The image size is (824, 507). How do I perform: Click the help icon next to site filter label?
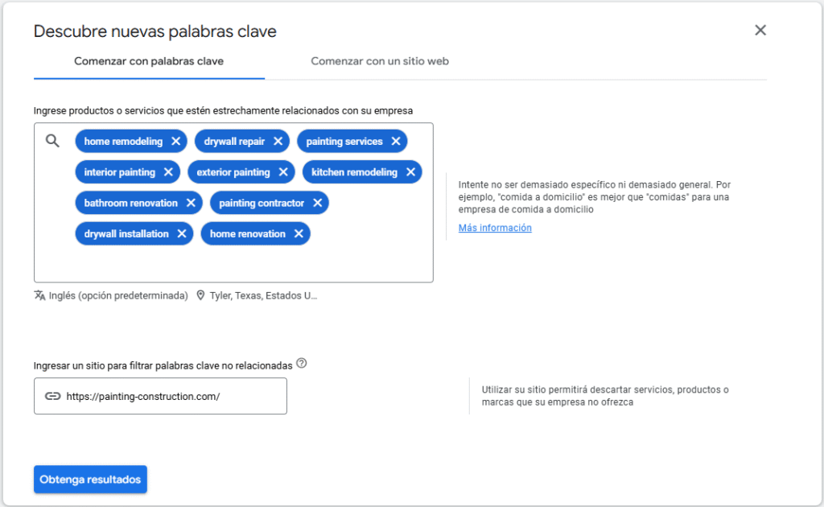coord(301,363)
